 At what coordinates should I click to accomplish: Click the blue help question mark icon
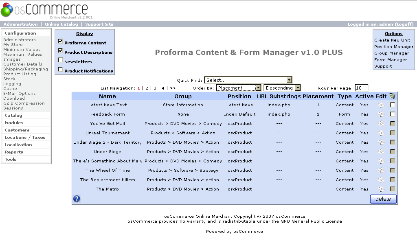click(77, 199)
